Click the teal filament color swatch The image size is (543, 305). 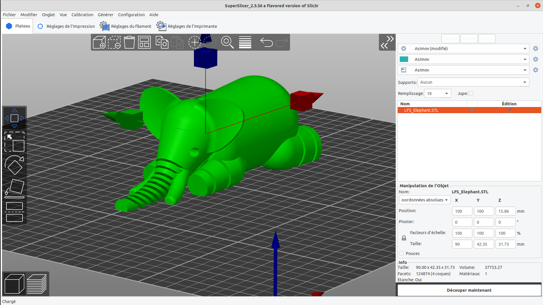[404, 59]
